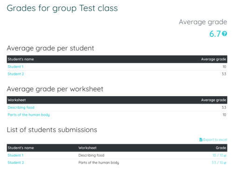Viewport: 233px width, 174px height.
Task: Open the Parts of the human body link
Action: 28,115
